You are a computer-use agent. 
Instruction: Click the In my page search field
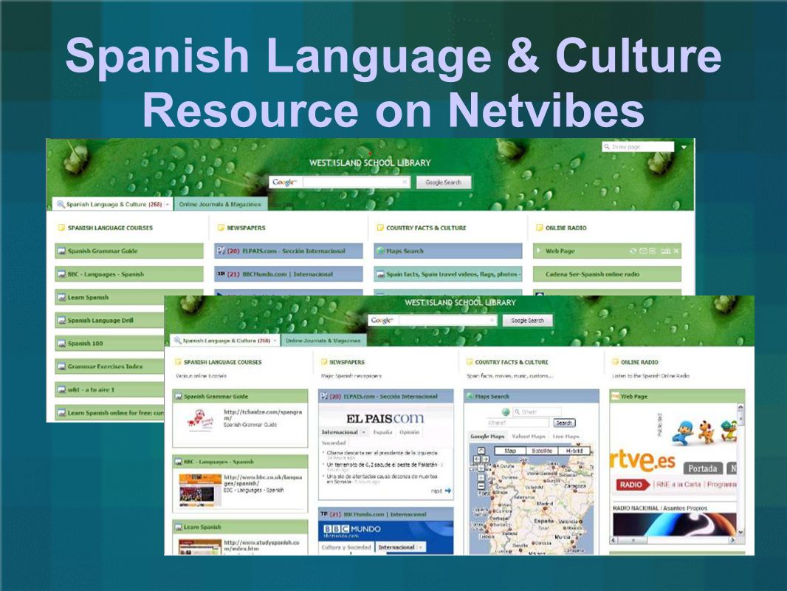pos(638,146)
